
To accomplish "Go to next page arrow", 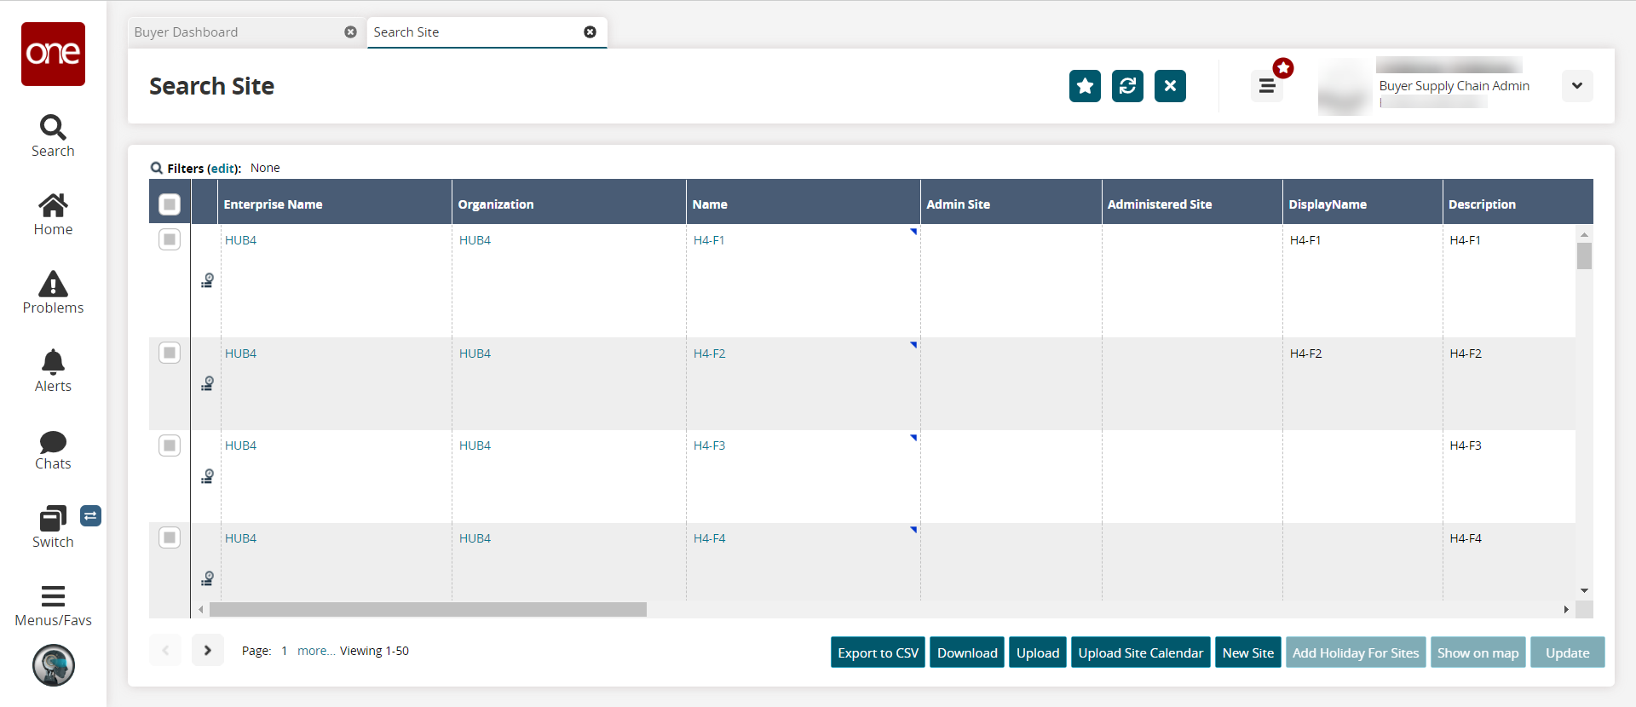I will 208,651.
